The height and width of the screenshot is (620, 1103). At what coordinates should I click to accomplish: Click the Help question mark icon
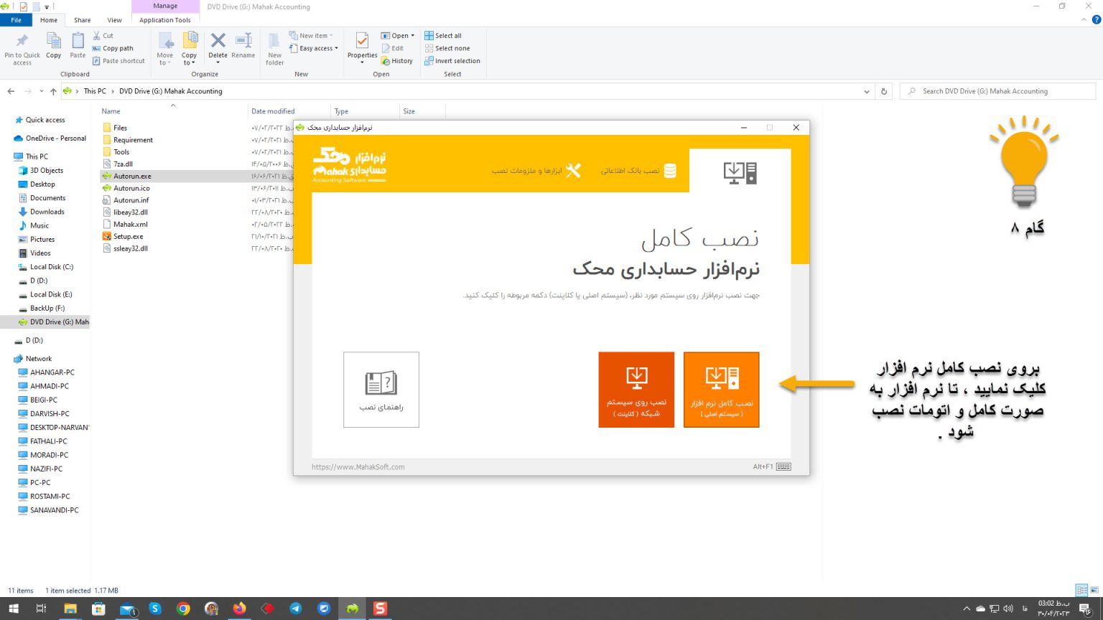coord(1096,20)
